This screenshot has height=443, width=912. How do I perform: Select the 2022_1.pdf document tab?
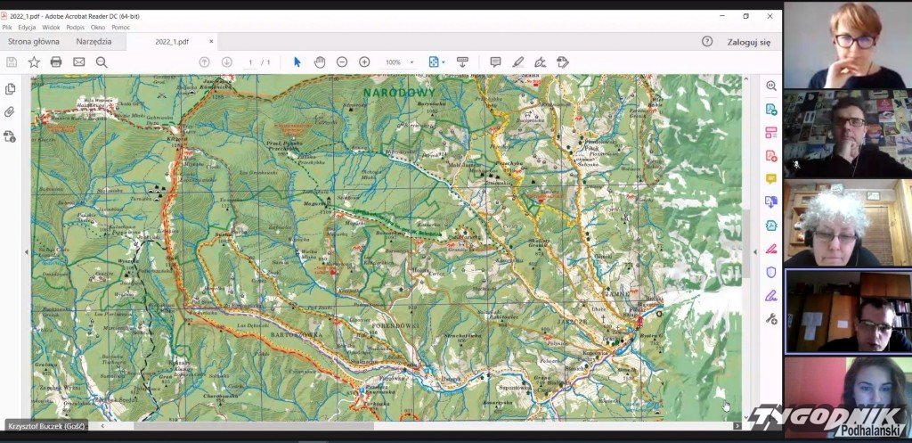click(x=172, y=42)
